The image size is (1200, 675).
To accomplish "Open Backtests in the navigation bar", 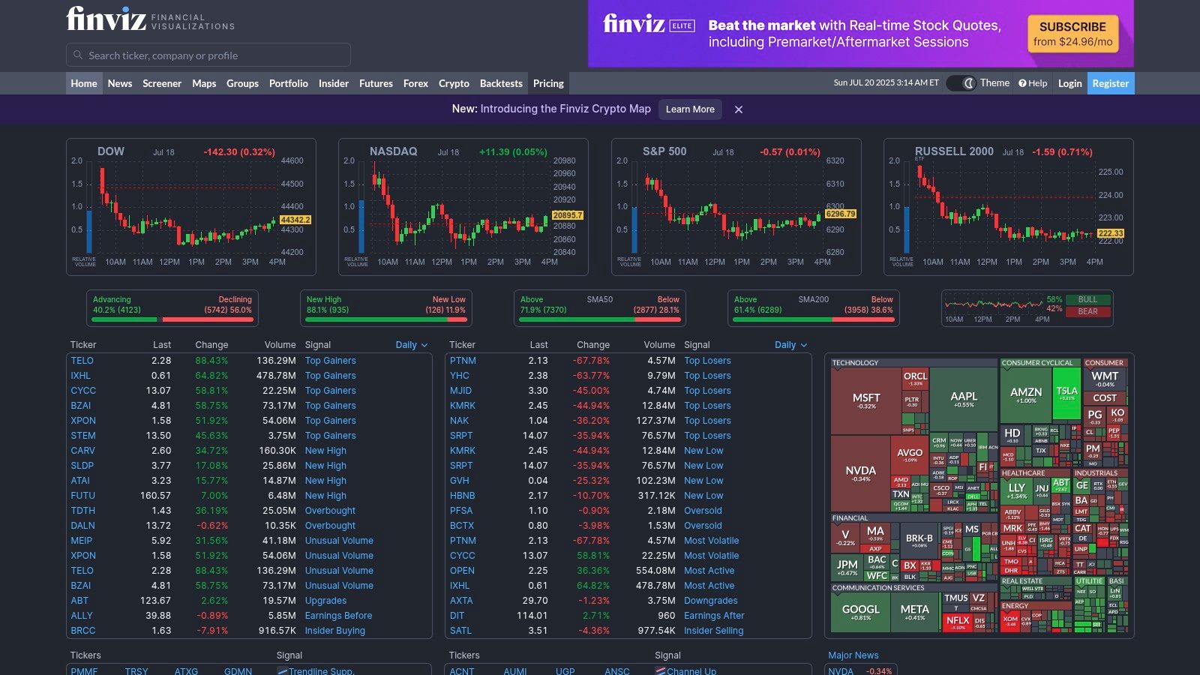I will (x=501, y=83).
